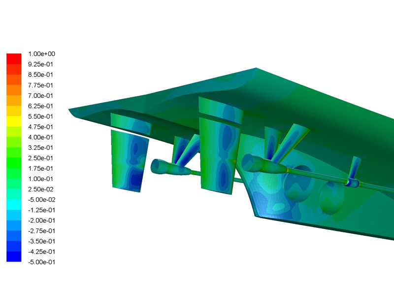
Task: Click the 2.50e-01 legend label
Action: [x=40, y=158]
